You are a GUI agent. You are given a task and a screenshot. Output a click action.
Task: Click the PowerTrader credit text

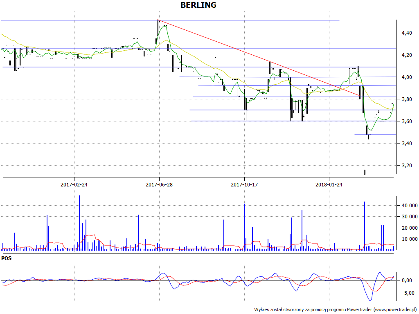(x=335, y=310)
